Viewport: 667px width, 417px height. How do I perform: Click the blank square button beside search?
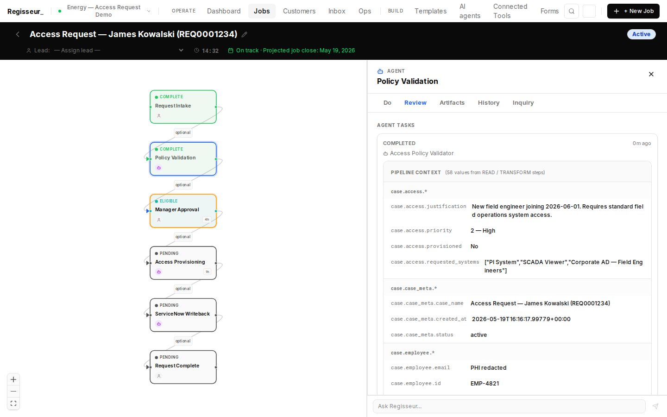click(x=589, y=11)
